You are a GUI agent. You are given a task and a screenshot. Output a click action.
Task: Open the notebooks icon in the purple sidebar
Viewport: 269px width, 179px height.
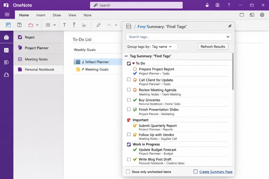tap(7, 37)
